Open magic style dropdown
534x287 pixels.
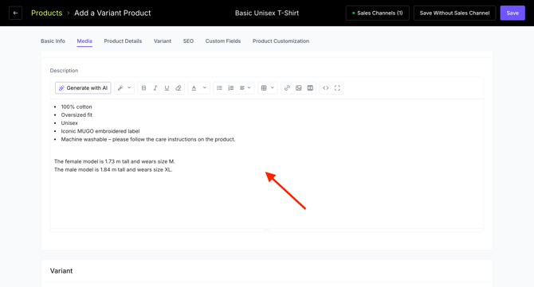[x=124, y=88]
